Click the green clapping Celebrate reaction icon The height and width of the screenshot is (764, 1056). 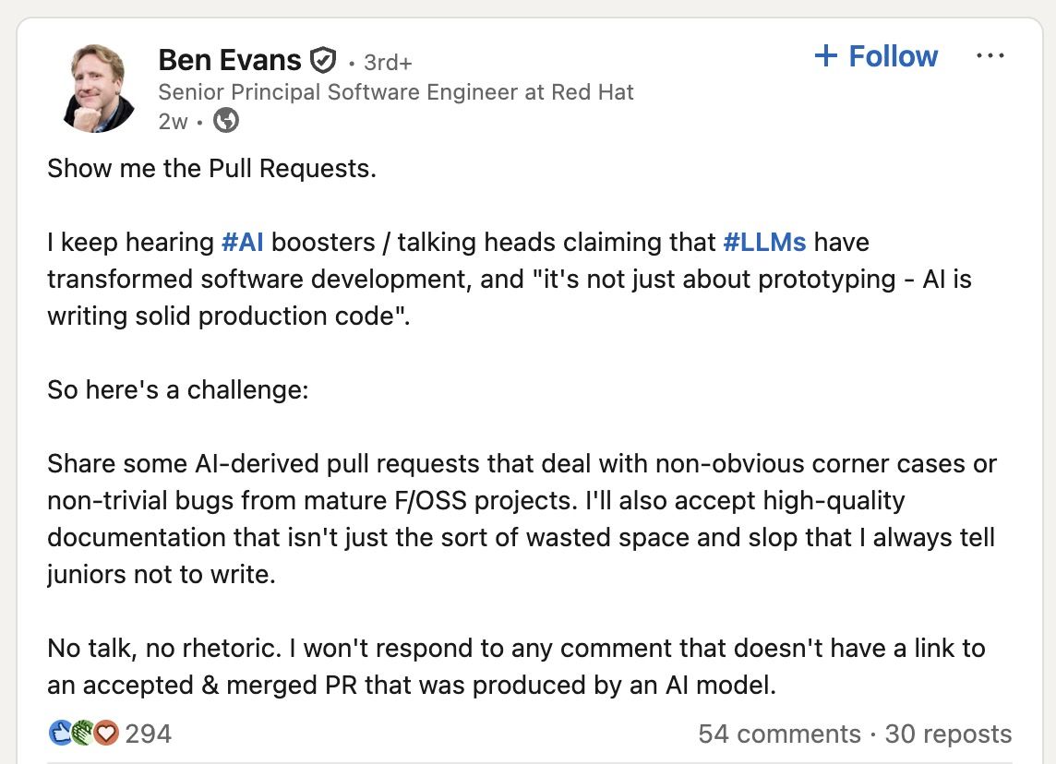click(83, 734)
